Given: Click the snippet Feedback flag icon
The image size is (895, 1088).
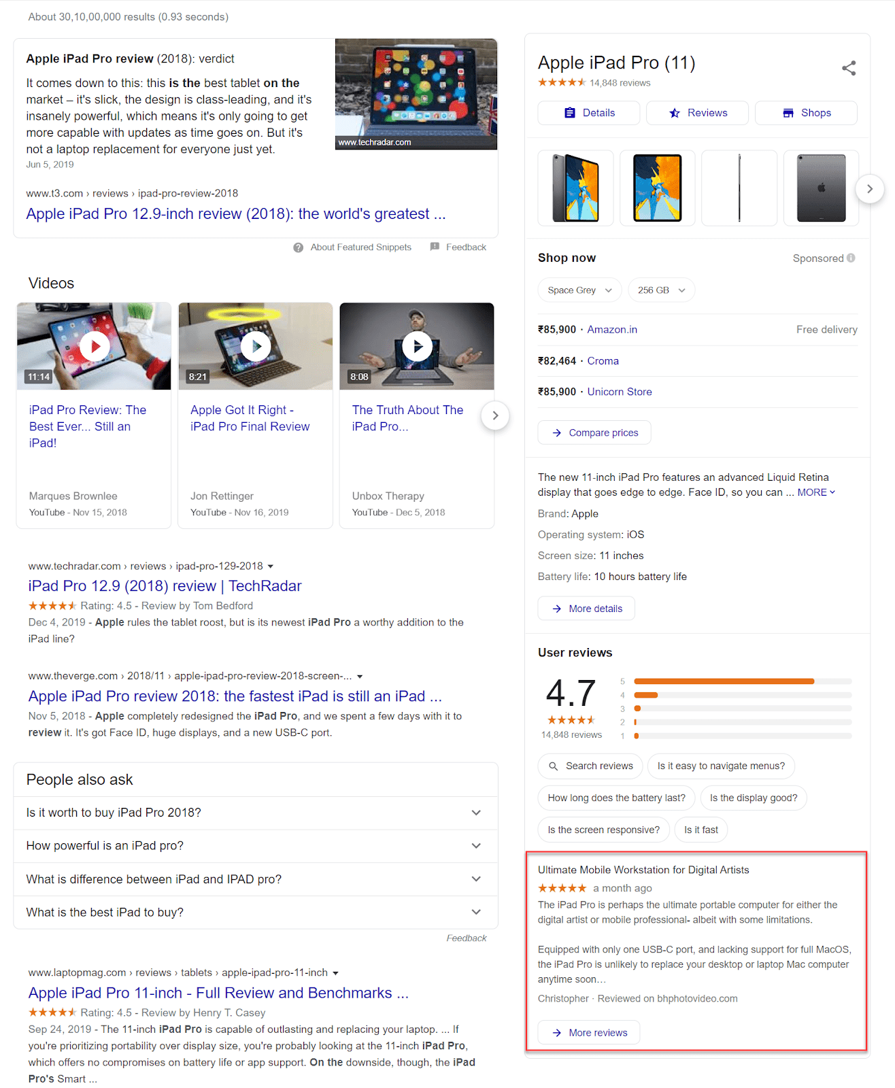Looking at the screenshot, I should click(x=435, y=247).
